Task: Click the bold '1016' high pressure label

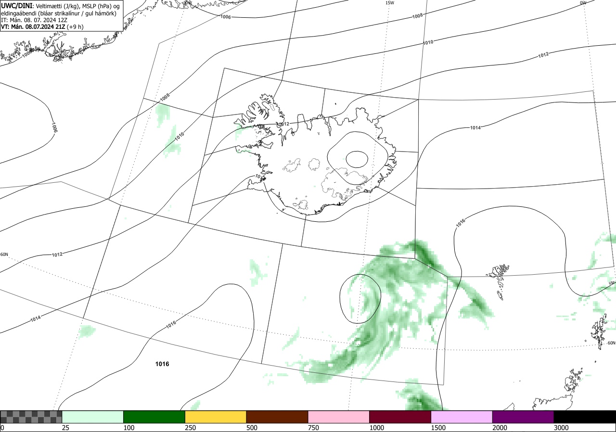Action: [162, 364]
